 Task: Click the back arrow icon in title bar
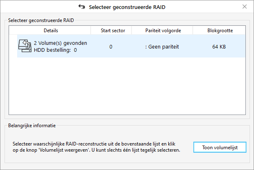click(82, 7)
